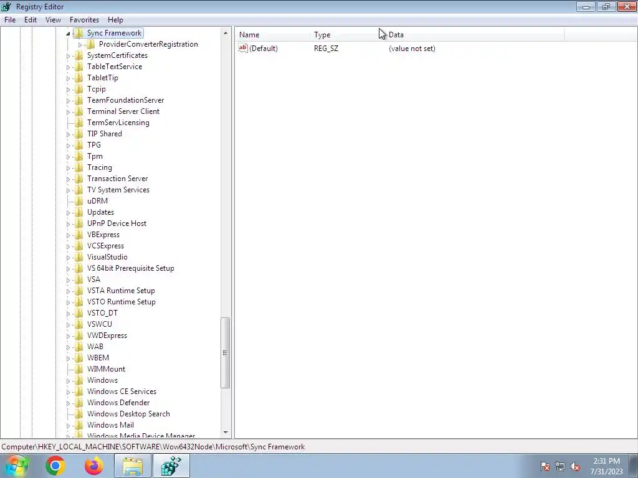Click the VCSExpress folder icon
The width and height of the screenshot is (638, 478).
coord(79,246)
